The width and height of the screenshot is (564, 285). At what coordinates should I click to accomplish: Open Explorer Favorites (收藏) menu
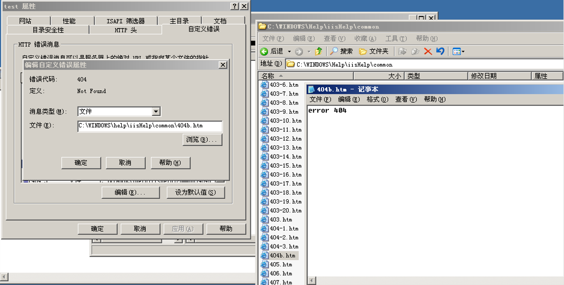[365, 38]
